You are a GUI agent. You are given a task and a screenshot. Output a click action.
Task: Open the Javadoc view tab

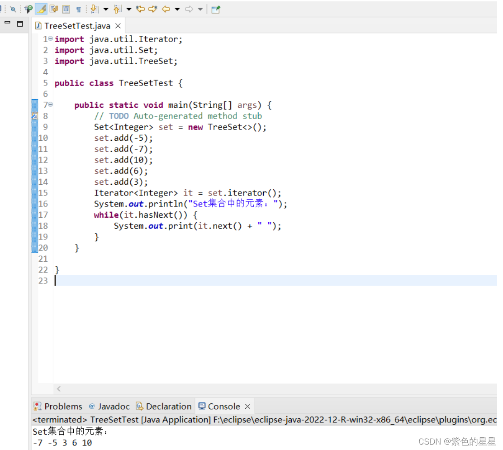[109, 407]
